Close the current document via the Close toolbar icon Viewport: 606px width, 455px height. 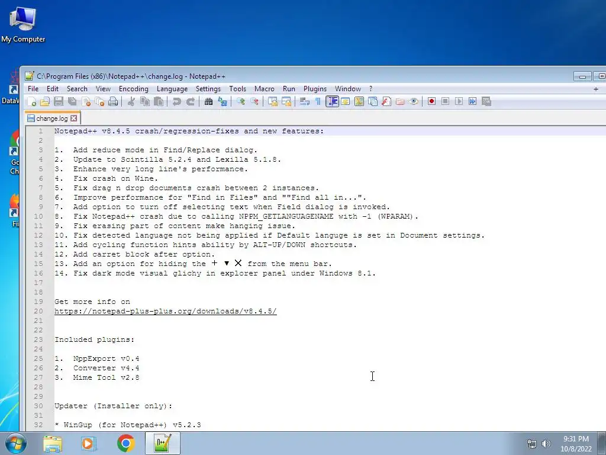(86, 101)
